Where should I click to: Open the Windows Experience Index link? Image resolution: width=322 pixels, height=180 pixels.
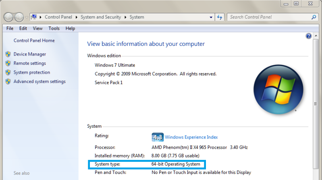(x=191, y=137)
